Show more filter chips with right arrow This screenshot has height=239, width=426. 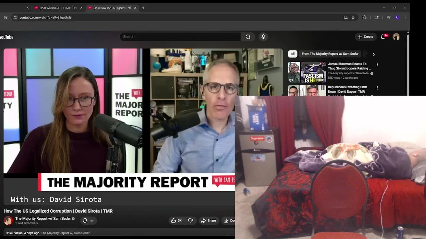point(373,54)
